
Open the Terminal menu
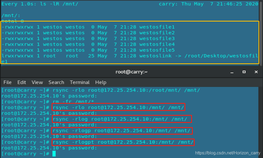coord(80,82)
